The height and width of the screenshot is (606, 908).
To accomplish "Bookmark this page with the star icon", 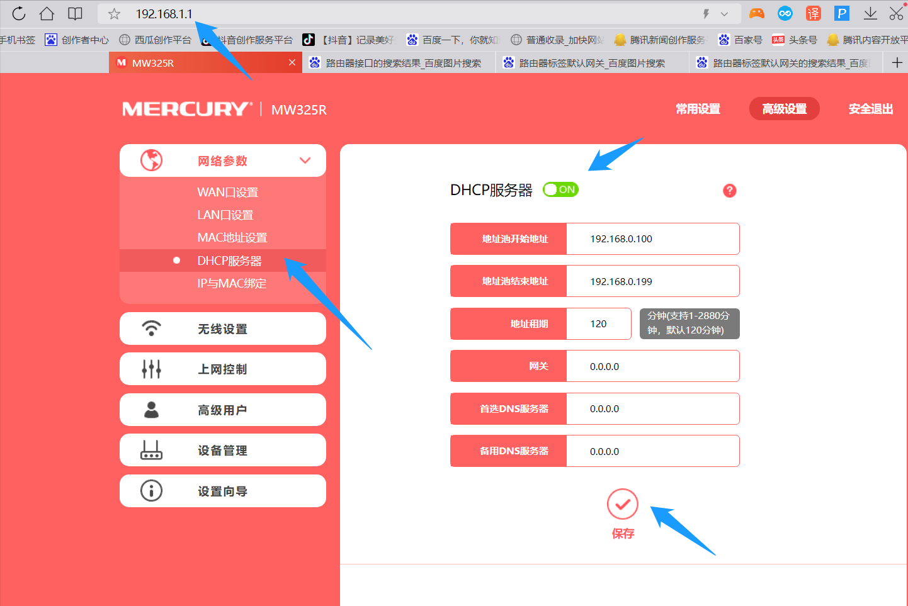I will (x=114, y=14).
